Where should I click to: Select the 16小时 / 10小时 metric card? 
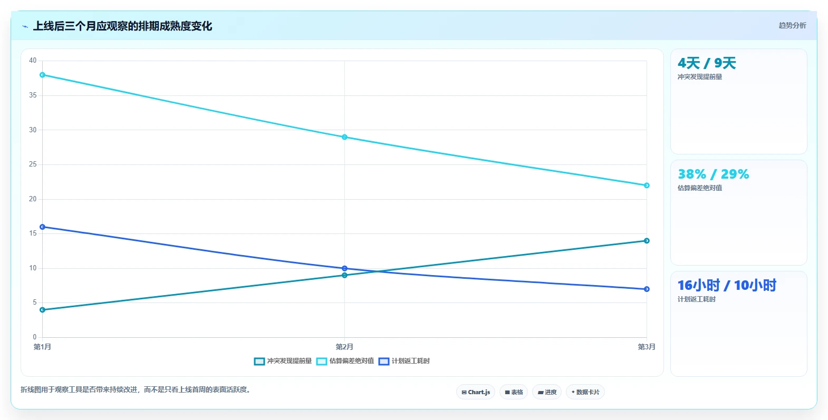(x=739, y=324)
